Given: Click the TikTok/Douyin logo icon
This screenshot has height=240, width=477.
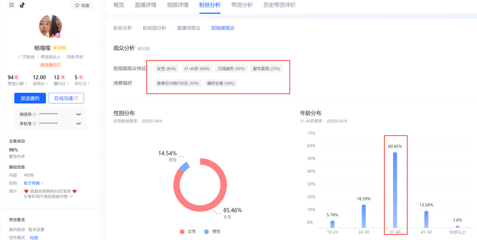Looking at the screenshot, I should (x=23, y=5).
